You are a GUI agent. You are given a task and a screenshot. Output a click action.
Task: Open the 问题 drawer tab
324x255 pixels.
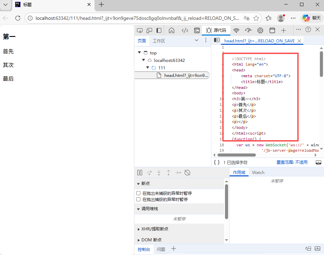[161, 249]
